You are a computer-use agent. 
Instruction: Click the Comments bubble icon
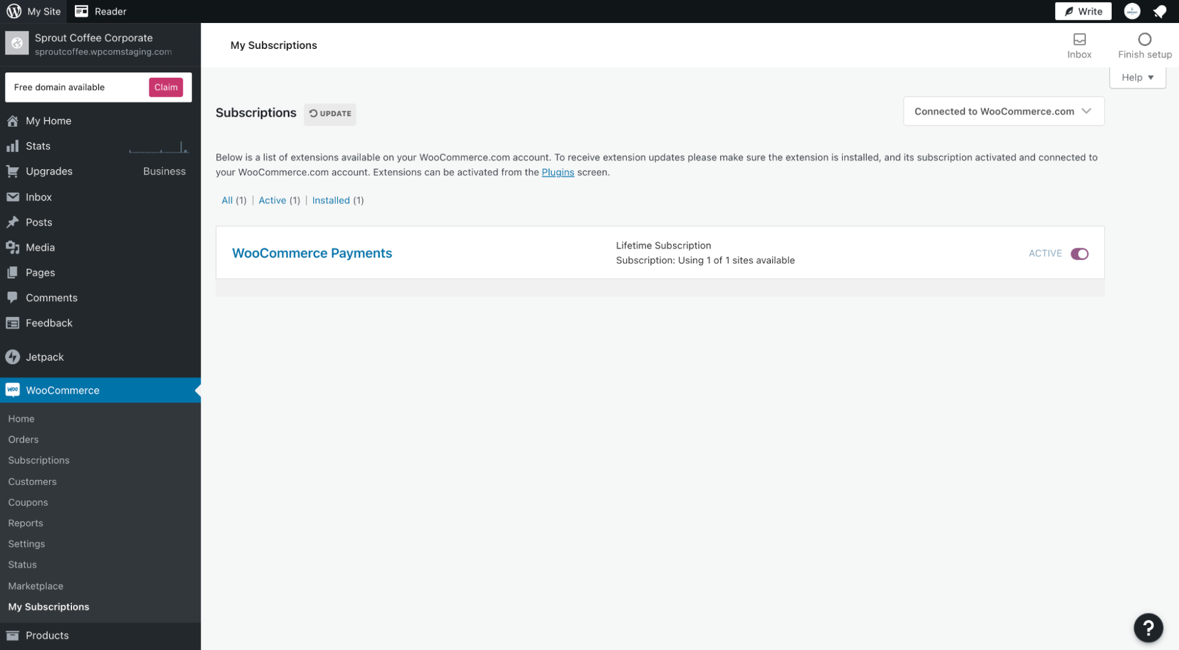click(12, 298)
